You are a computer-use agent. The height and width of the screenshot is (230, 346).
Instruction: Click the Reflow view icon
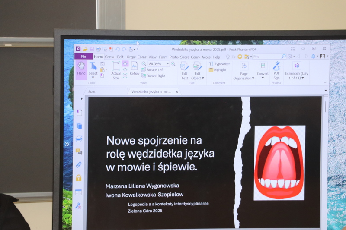pos(135,67)
